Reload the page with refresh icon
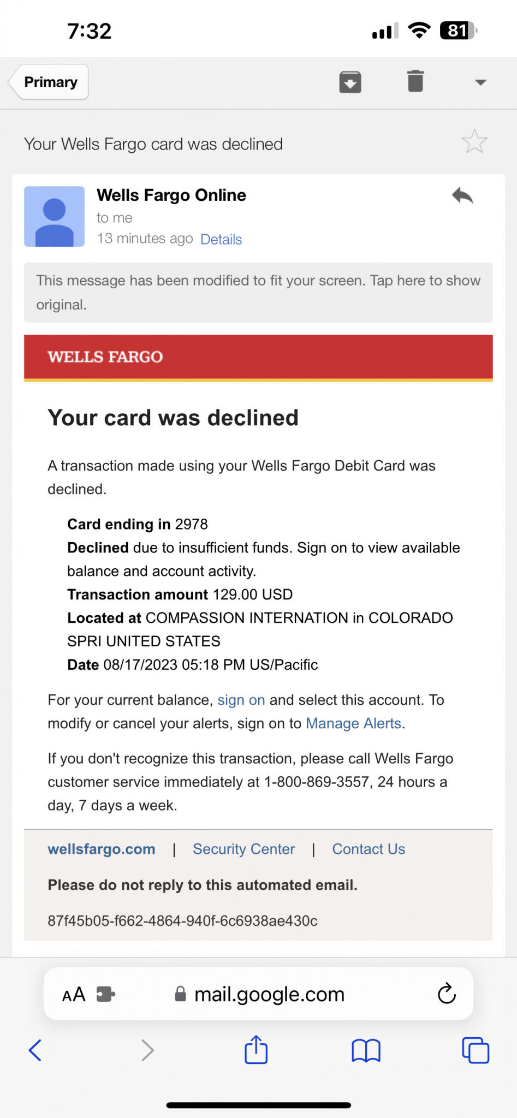 coord(447,994)
